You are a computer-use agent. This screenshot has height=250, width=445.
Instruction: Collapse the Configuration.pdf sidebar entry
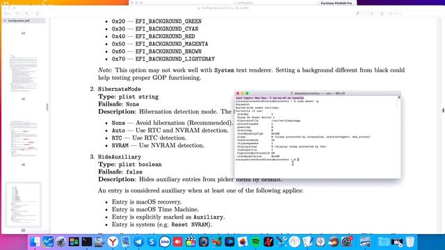click(5, 21)
